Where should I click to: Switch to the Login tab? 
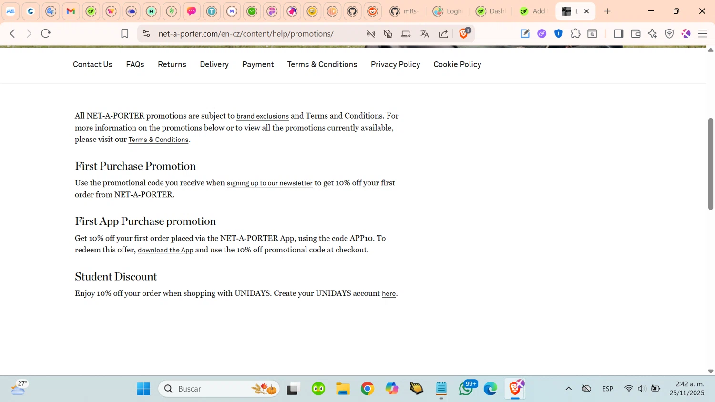click(x=447, y=11)
